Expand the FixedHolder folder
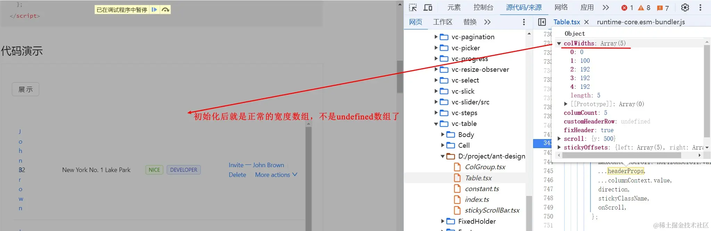This screenshot has width=711, height=231. [443, 221]
